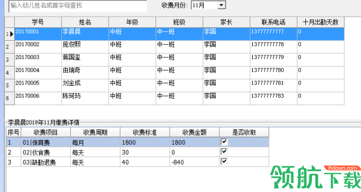Select student name 李晨晨
361x192 pixels.
click(x=85, y=34)
